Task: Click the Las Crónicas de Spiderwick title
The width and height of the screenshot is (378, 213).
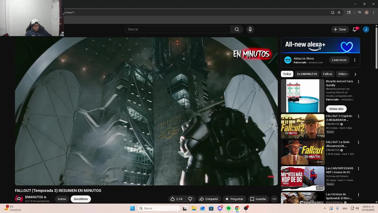Action: click(x=339, y=196)
